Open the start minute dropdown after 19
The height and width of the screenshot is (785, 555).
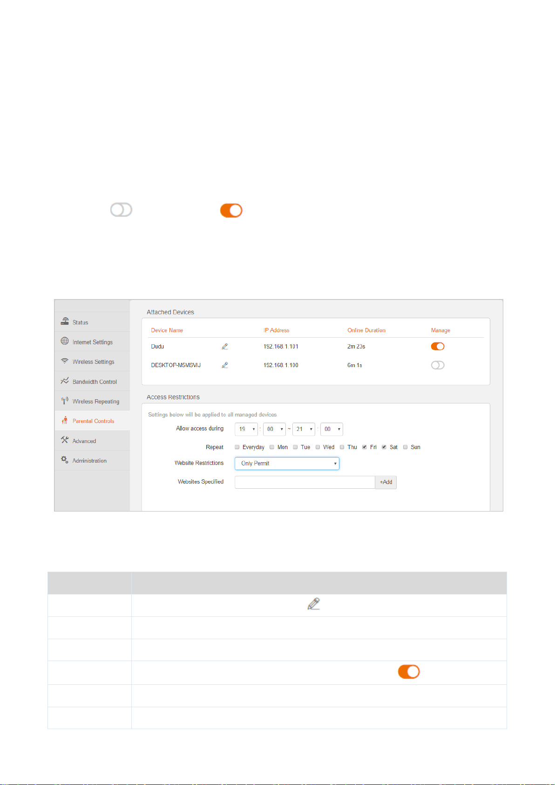click(x=274, y=429)
